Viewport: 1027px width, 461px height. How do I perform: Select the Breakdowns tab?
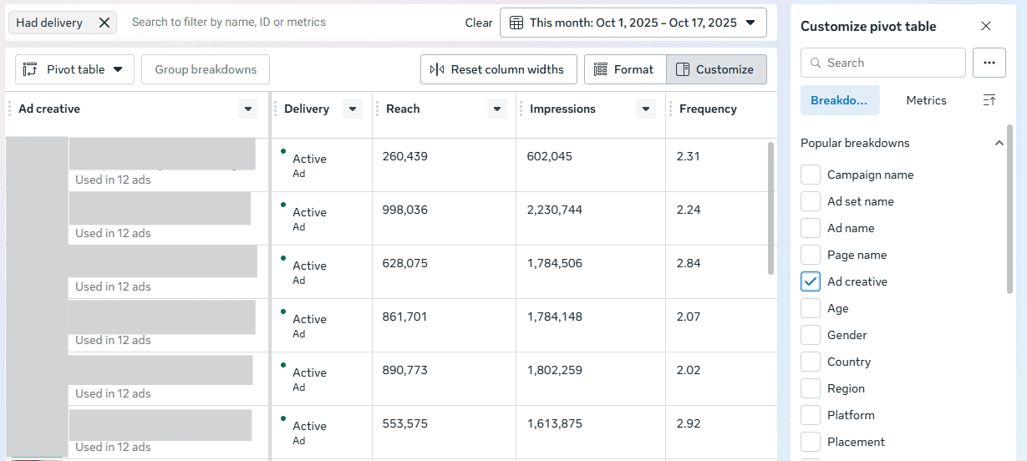coord(839,100)
